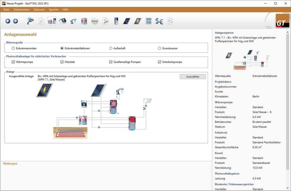291x191 pixels.
Task: Select the Erdwärmesonden radio button
Action: click(13, 48)
